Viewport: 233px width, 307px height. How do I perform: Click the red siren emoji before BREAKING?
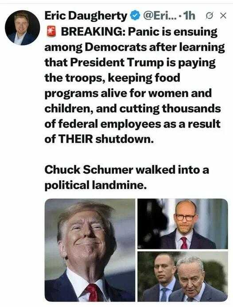click(51, 32)
